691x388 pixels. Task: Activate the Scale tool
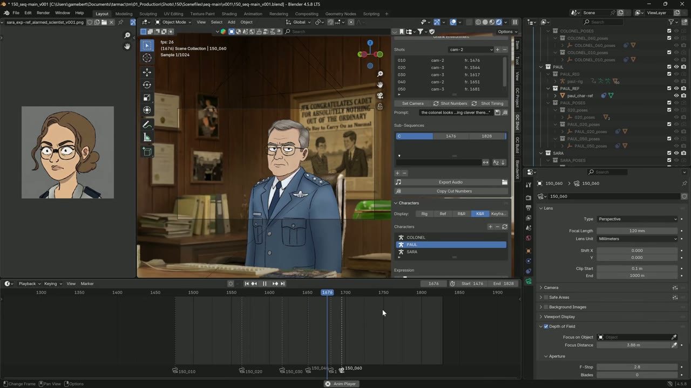click(x=147, y=98)
